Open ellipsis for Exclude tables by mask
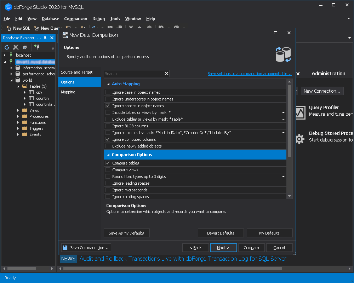354x283 pixels. [x=283, y=119]
